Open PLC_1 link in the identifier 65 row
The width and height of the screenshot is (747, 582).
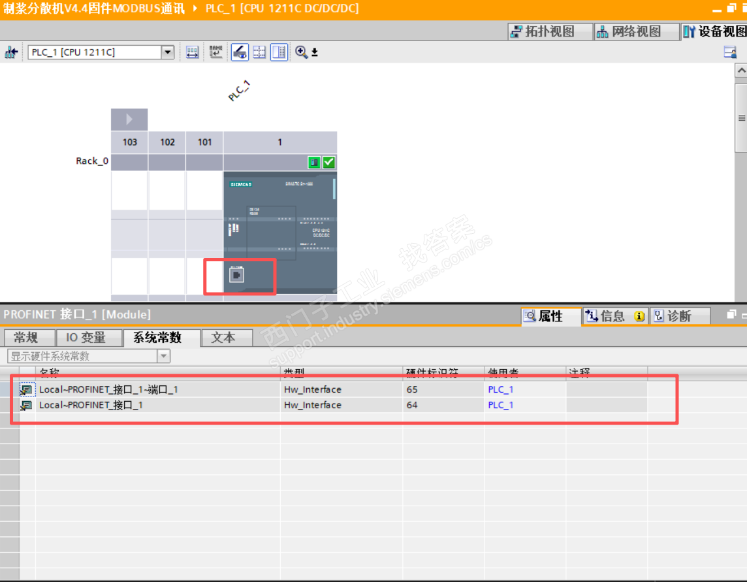point(501,389)
